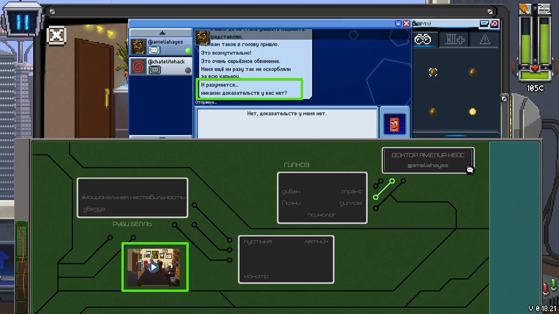Click the 'ГИПНОЗ' card title
This screenshot has height=314, width=559.
(x=297, y=165)
